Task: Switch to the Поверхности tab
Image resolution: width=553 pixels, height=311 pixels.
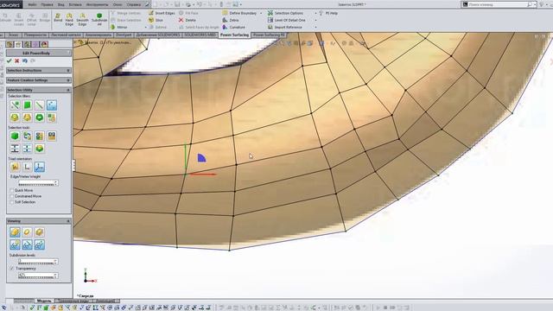Action: (x=35, y=35)
